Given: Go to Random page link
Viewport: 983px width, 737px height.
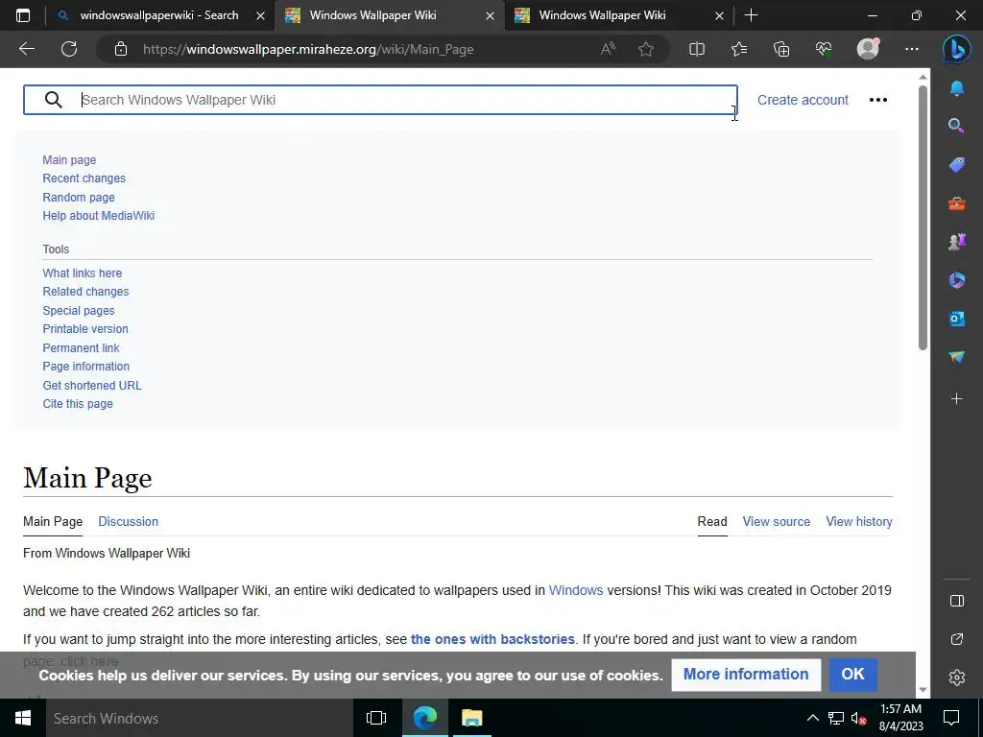Looking at the screenshot, I should [x=79, y=197].
